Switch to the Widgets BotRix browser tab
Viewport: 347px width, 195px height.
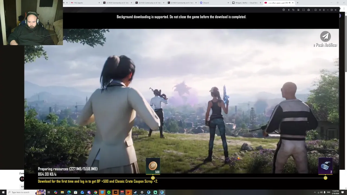(246, 3)
